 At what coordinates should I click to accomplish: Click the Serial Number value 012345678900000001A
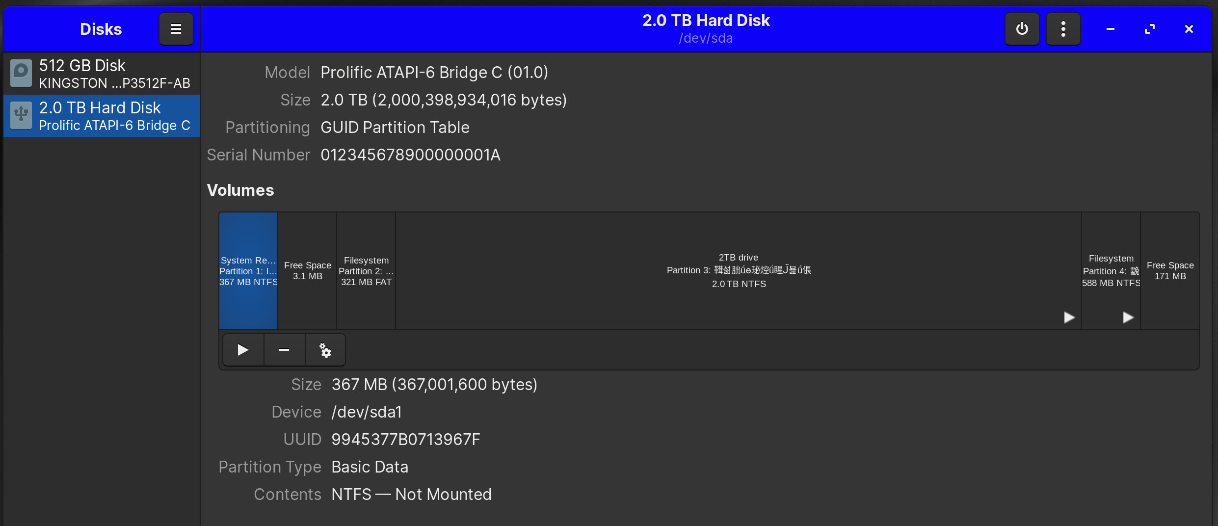(x=410, y=155)
